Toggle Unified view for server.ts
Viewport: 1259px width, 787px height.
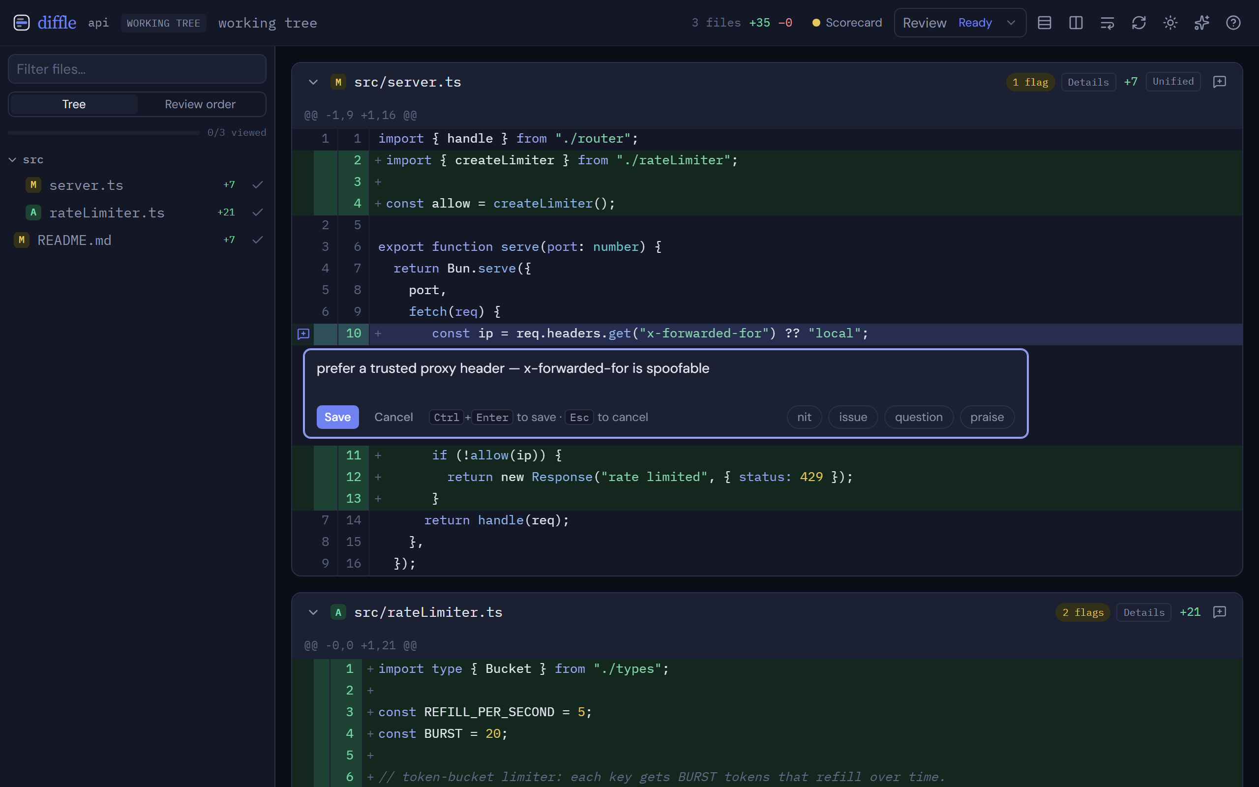tap(1173, 82)
